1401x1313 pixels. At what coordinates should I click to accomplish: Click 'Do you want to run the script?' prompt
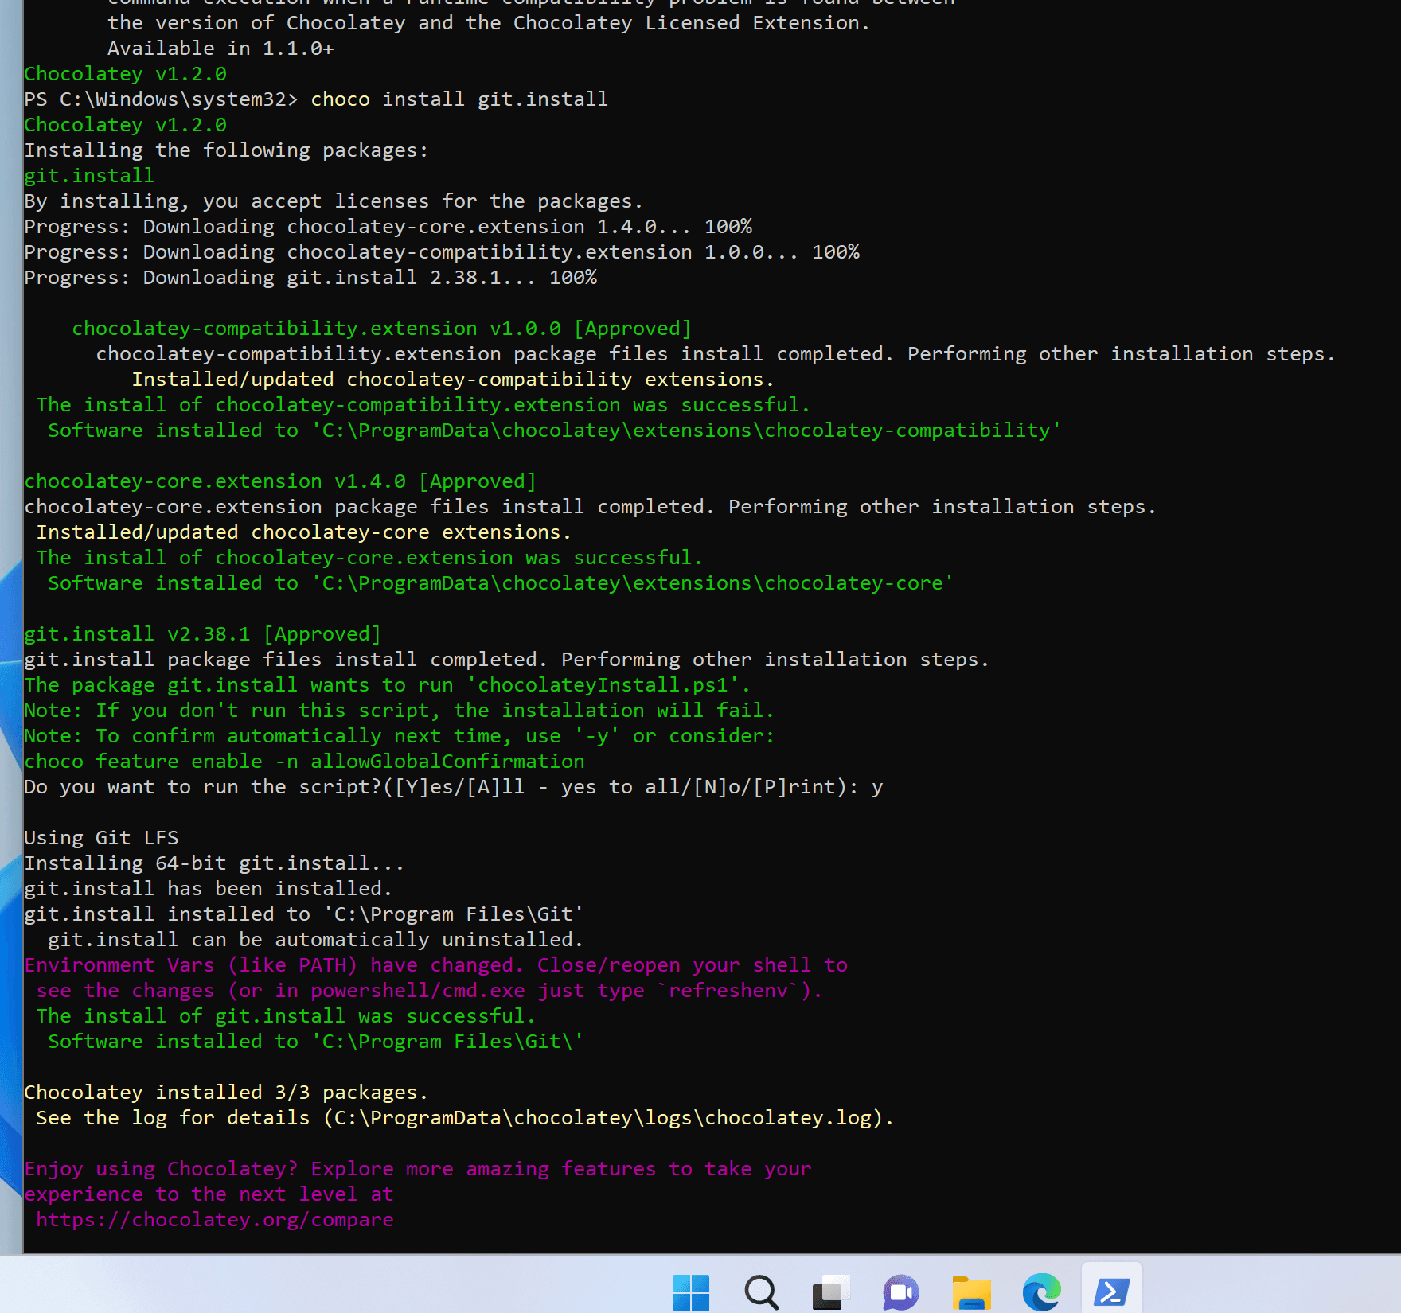[x=454, y=787]
